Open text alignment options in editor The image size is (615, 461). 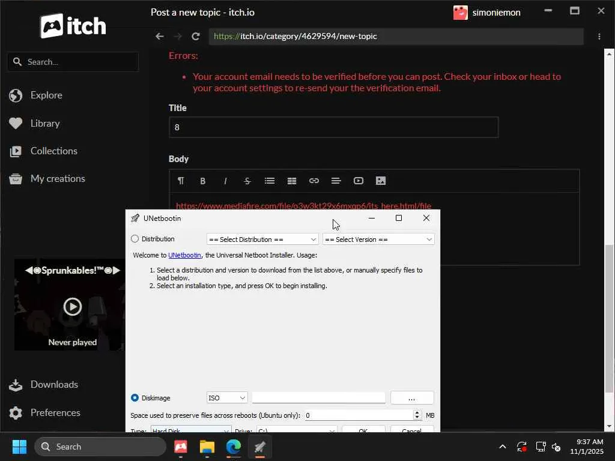[336, 181]
